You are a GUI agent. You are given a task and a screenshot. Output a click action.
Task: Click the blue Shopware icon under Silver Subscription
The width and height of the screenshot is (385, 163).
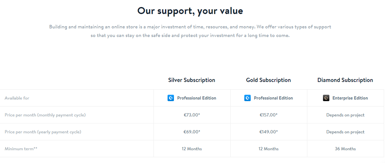coord(171,98)
